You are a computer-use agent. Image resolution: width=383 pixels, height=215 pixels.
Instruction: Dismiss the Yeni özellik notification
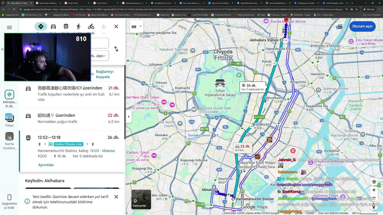[x=116, y=197]
